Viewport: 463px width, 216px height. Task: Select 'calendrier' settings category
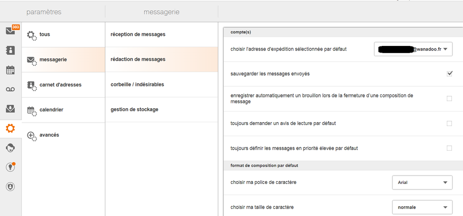(63, 110)
